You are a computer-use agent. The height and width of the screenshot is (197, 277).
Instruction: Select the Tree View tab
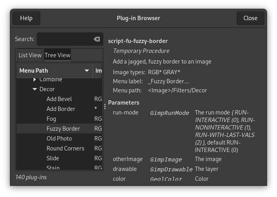click(x=58, y=55)
